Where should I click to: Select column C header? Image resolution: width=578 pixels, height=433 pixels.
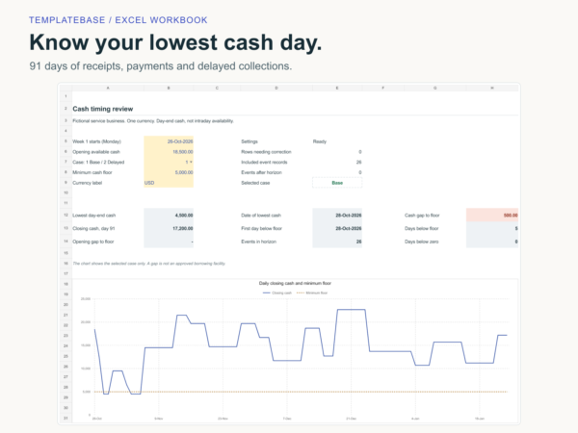point(217,88)
